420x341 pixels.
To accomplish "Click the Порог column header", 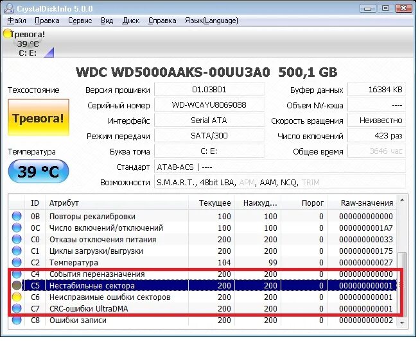I will [304, 203].
